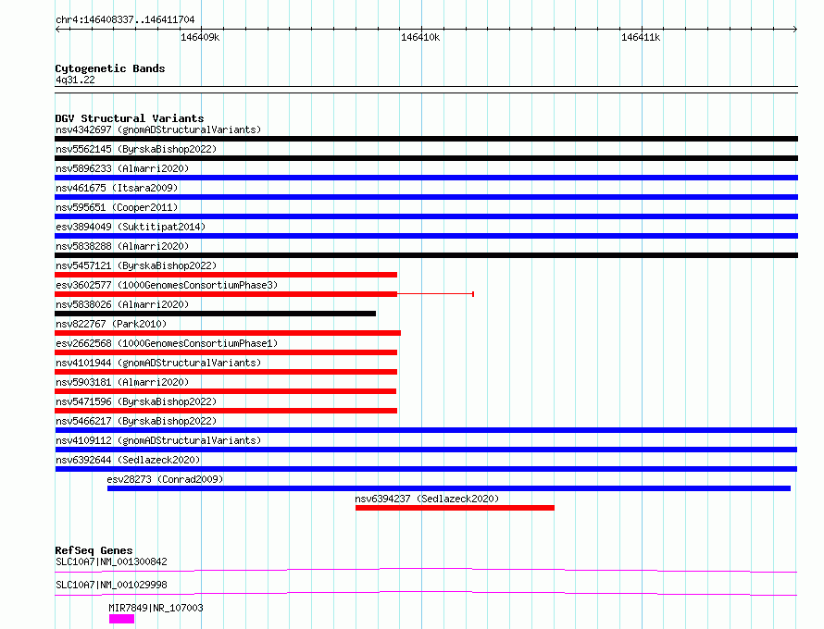824x629 pixels.
Task: Click the chr4:146408337..146411704 region text
Action: pos(125,20)
